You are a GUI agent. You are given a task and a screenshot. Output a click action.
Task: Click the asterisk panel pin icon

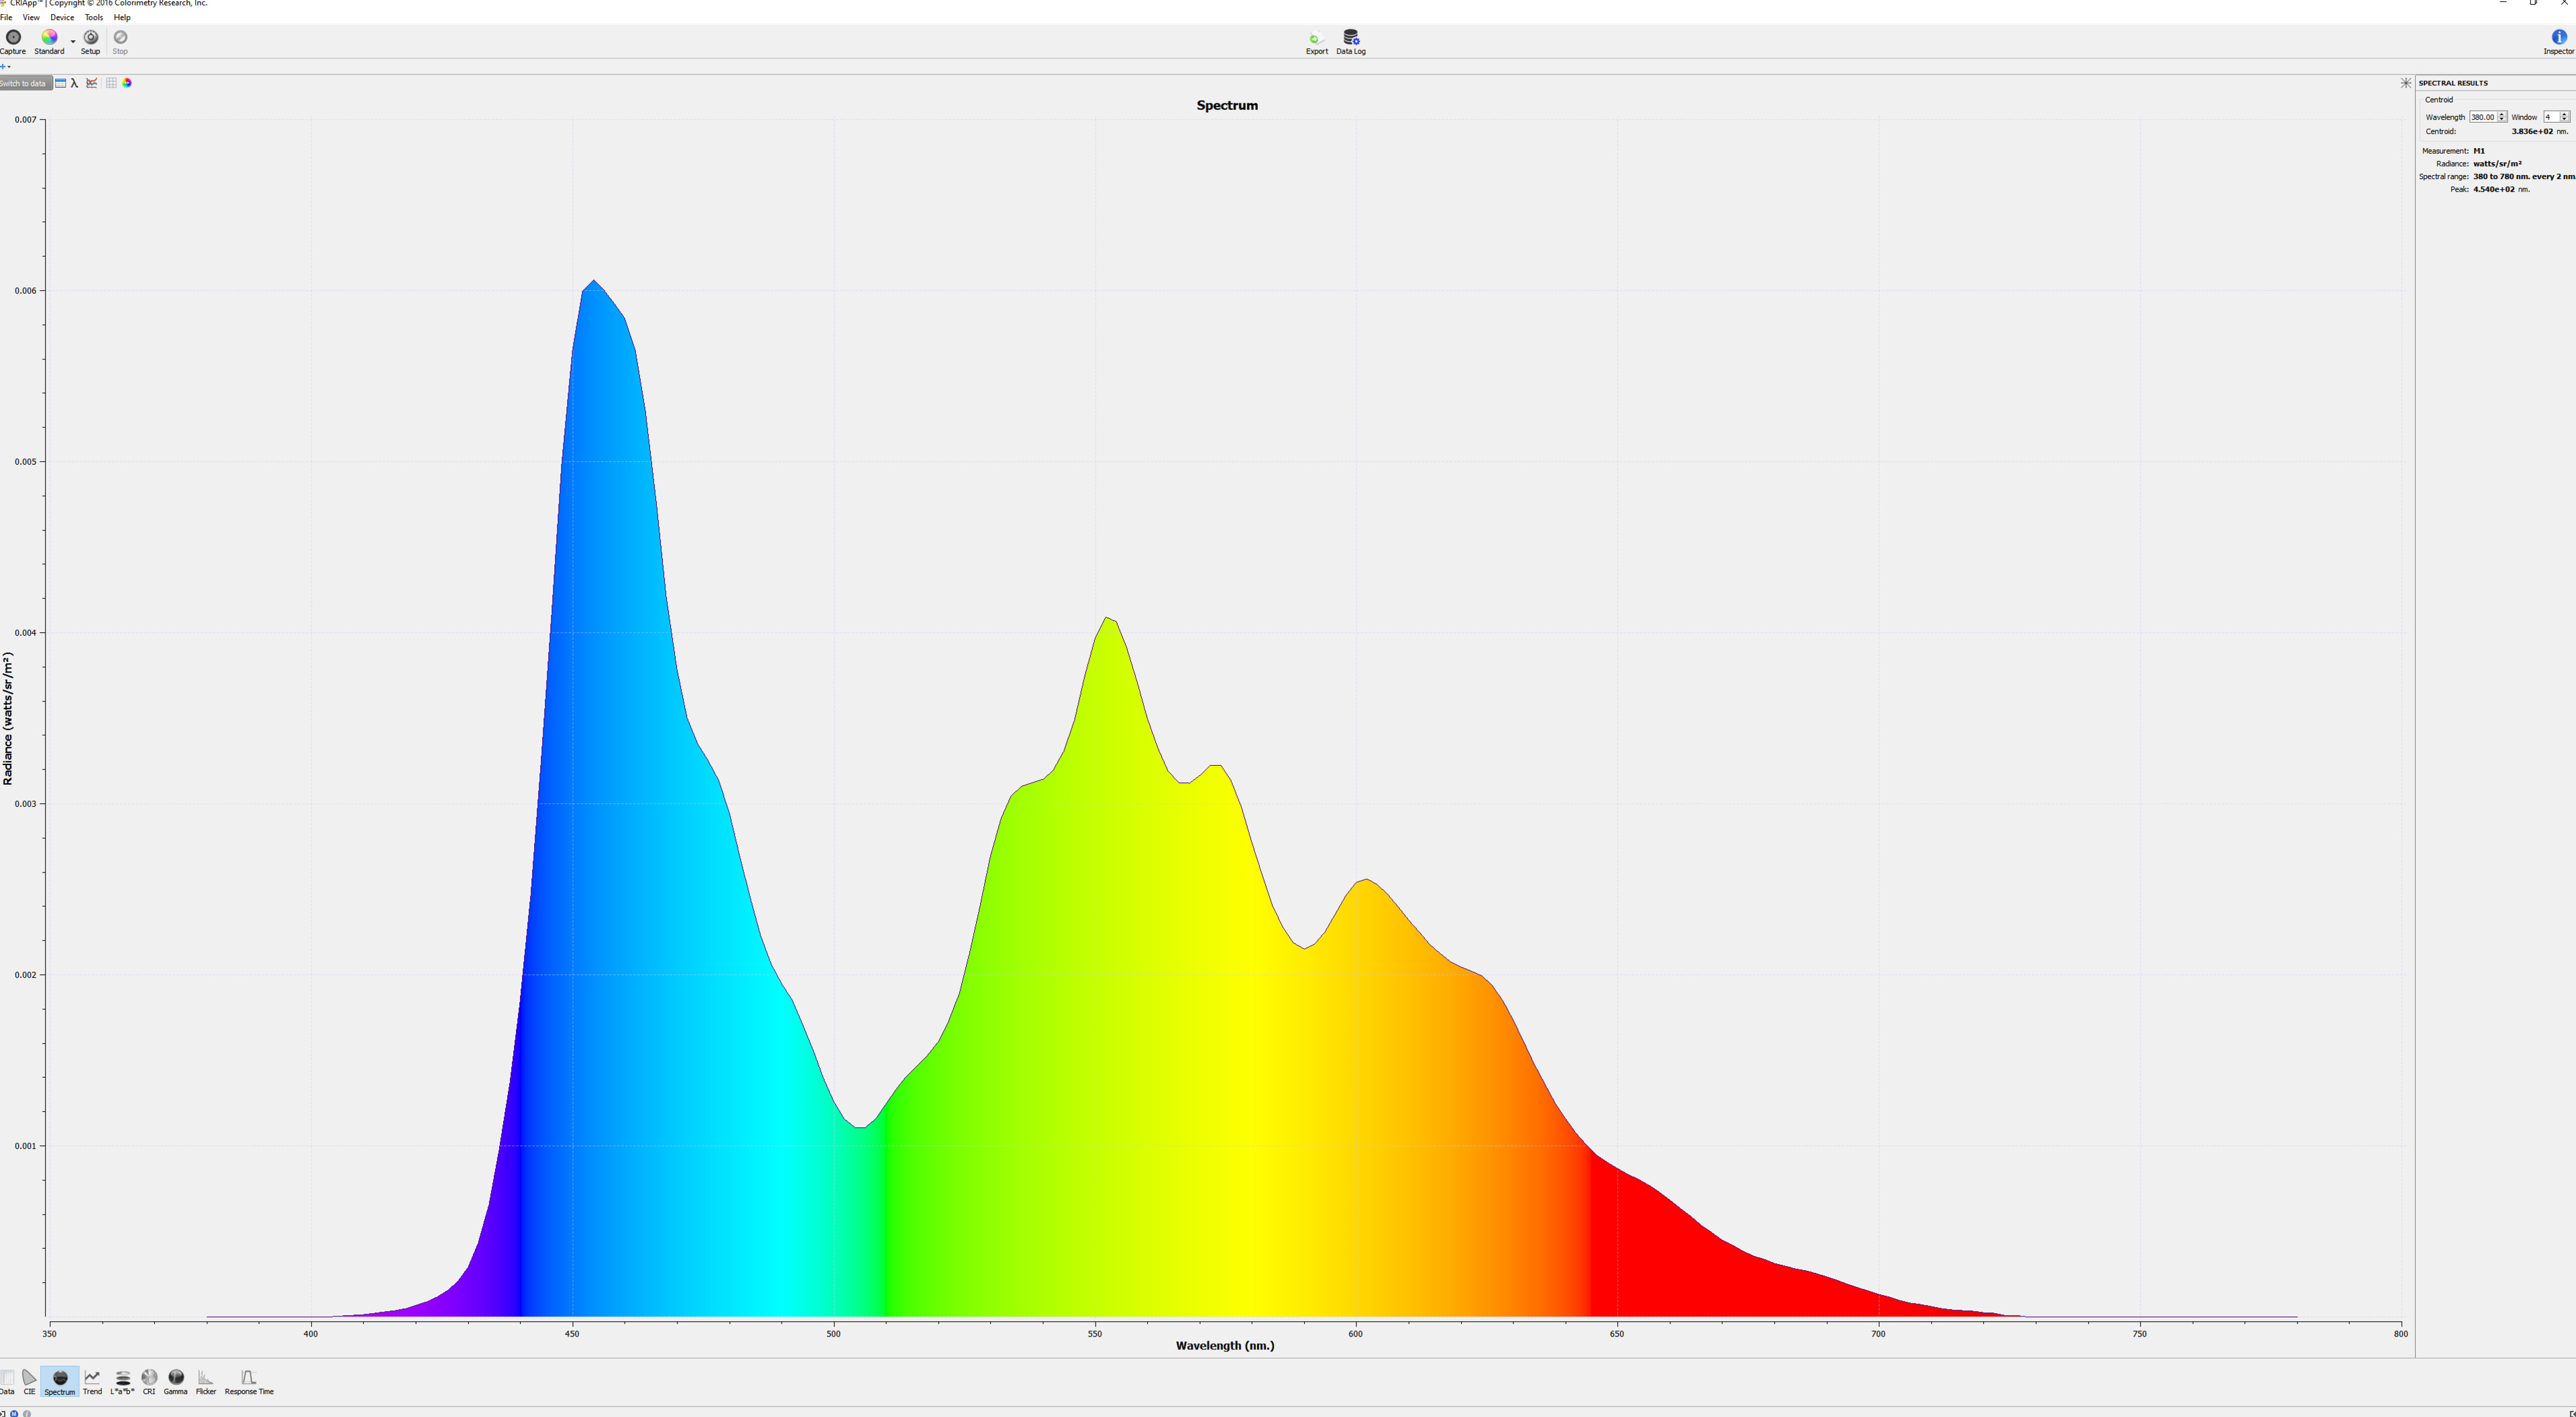click(x=2405, y=83)
